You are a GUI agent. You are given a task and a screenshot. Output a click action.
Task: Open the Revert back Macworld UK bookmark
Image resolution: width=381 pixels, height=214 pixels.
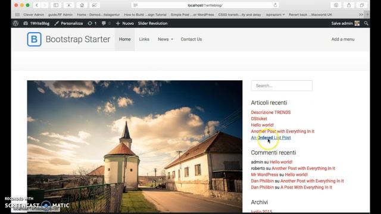click(310, 14)
